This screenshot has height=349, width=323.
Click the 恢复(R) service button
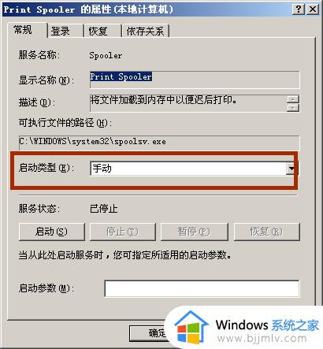(x=266, y=232)
